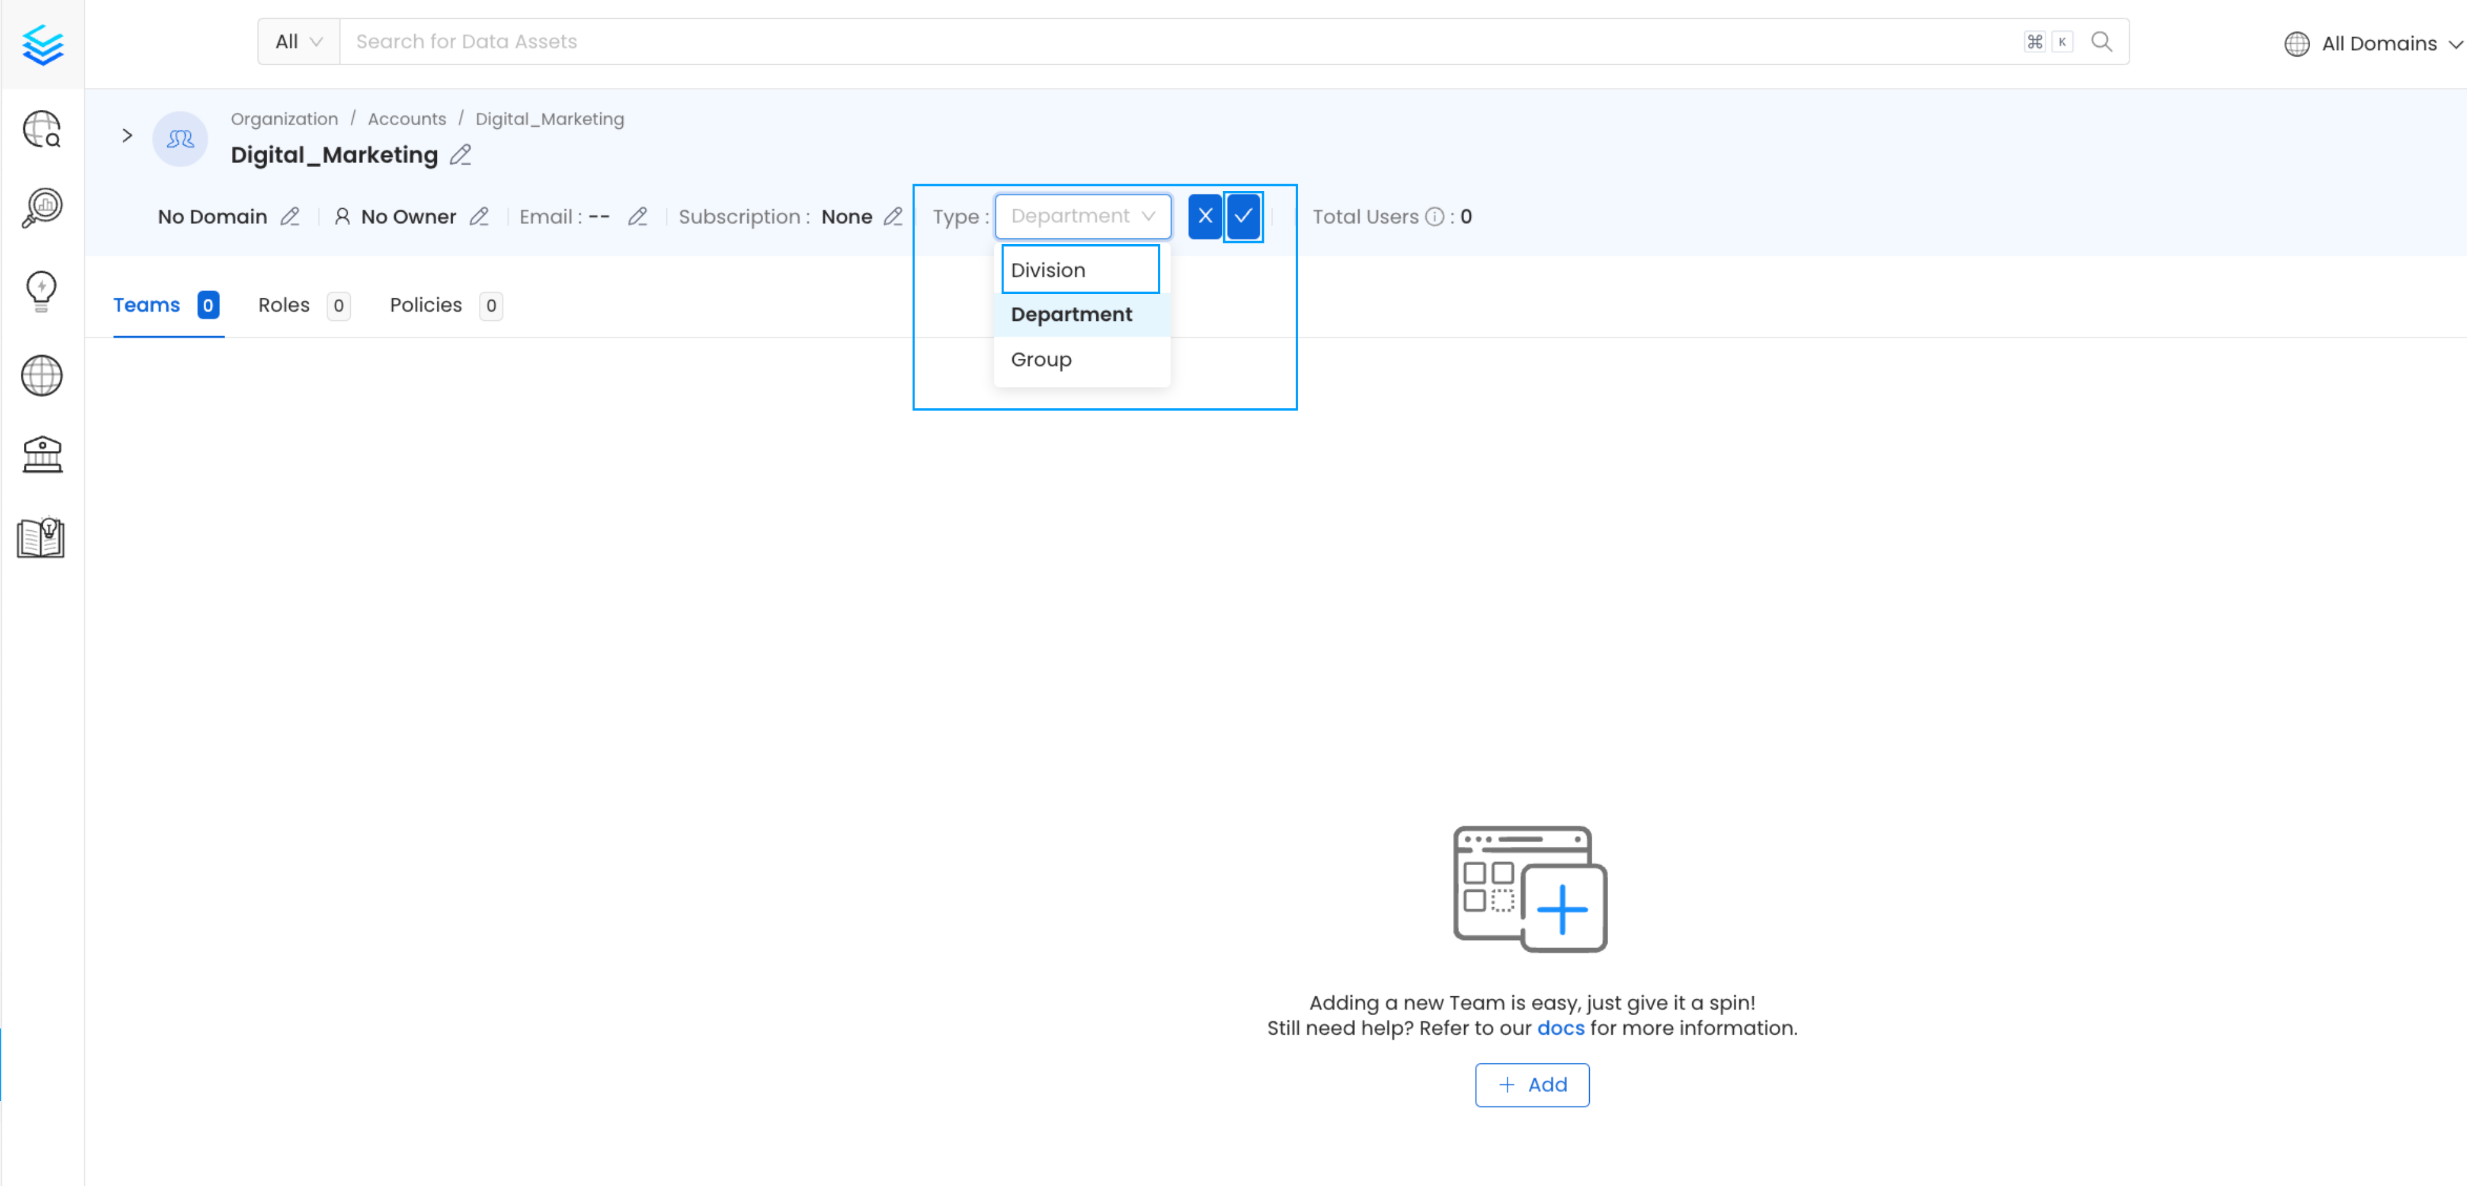Switch to the Teams tab
Viewport: 2467px width, 1186px height.
click(x=168, y=306)
